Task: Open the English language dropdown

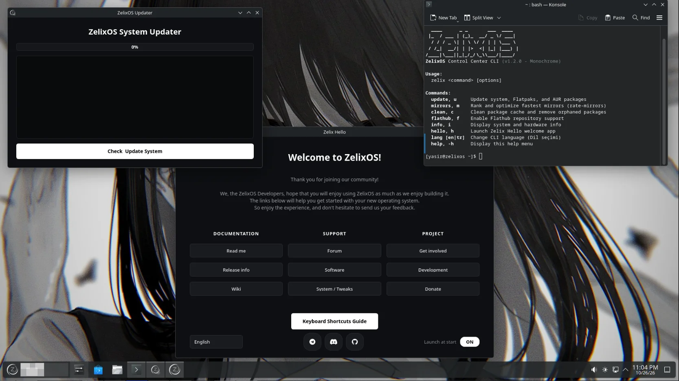Action: click(x=216, y=342)
